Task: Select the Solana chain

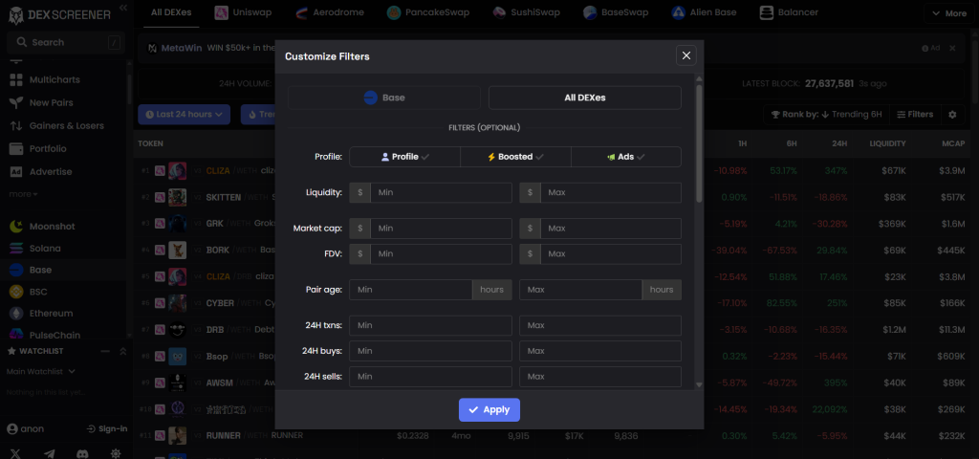Action: pos(45,248)
